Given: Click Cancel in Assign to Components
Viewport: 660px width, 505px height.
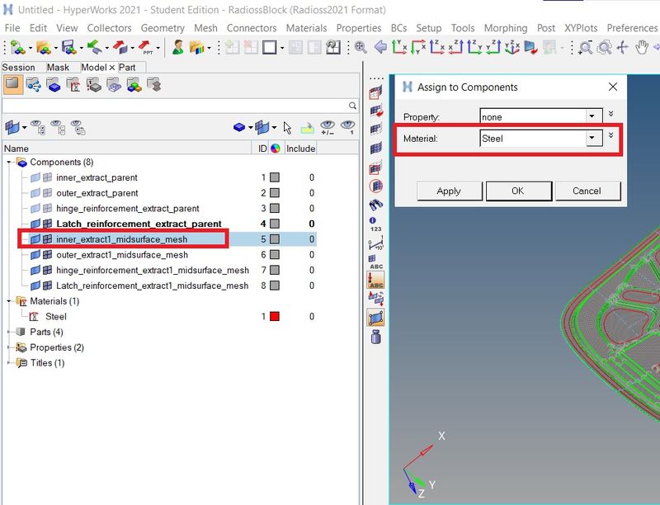Looking at the screenshot, I should tap(587, 191).
